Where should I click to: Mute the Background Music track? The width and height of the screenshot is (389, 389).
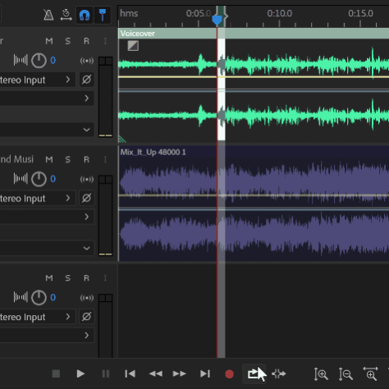(x=49, y=159)
